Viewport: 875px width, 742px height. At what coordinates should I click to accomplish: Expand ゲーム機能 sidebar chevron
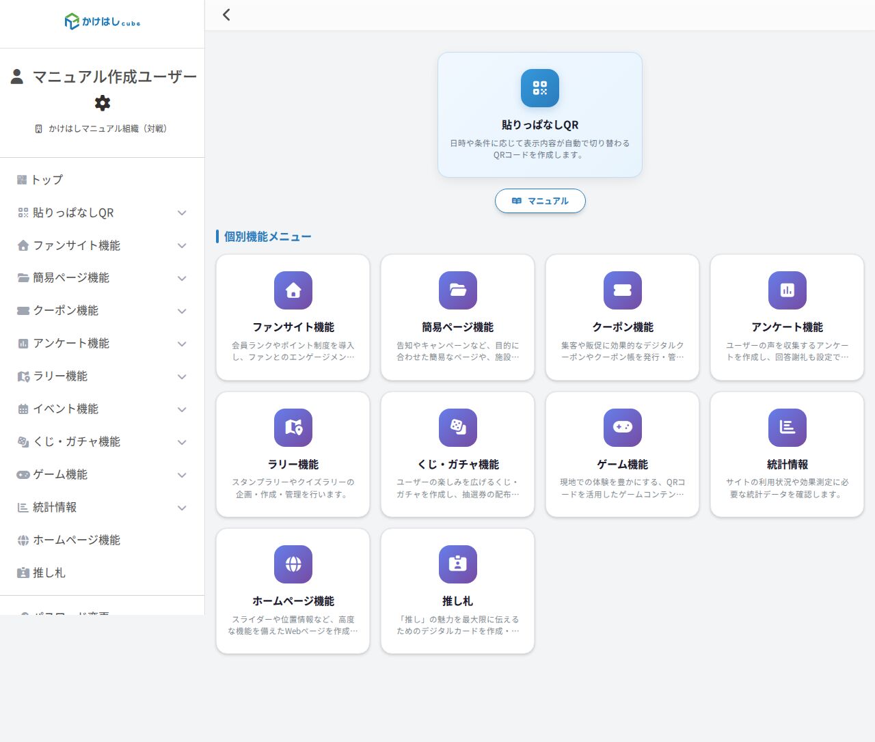(x=182, y=475)
